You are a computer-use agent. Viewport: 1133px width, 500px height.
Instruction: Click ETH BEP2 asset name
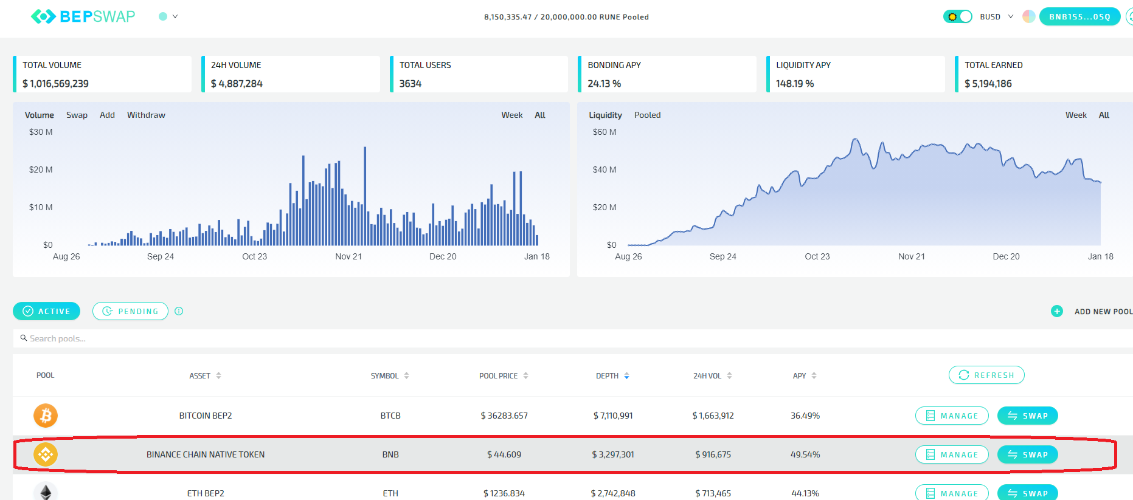click(x=206, y=493)
